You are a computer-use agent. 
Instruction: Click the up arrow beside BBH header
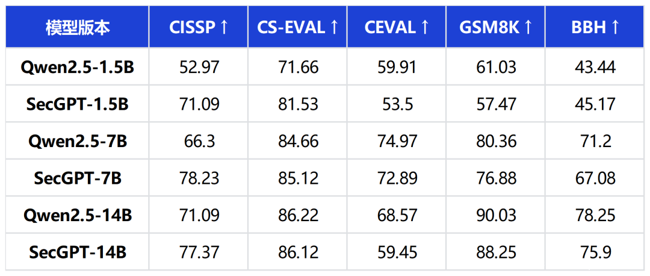tap(615, 27)
